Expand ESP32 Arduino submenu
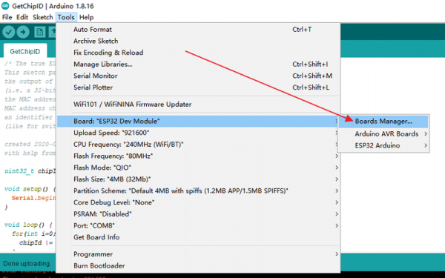This screenshot has width=445, height=278. click(383, 145)
